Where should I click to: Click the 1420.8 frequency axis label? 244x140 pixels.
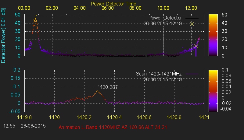[174, 117]
